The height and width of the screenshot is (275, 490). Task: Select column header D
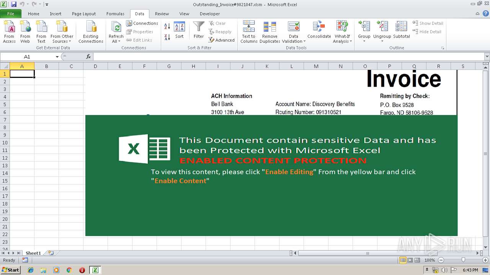pos(95,66)
